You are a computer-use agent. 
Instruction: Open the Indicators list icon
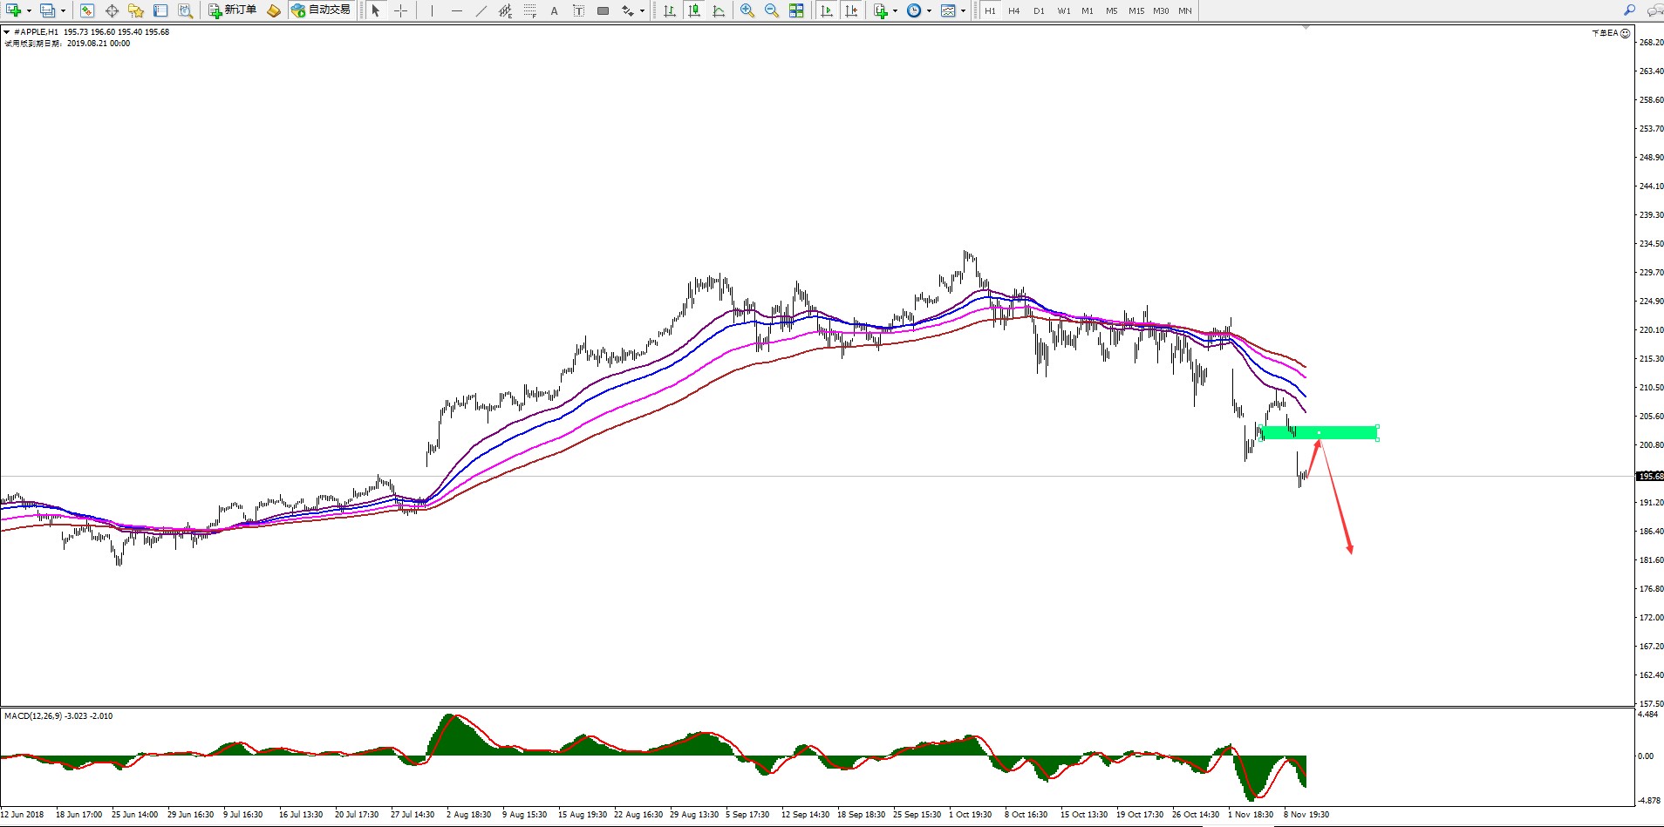(x=880, y=10)
